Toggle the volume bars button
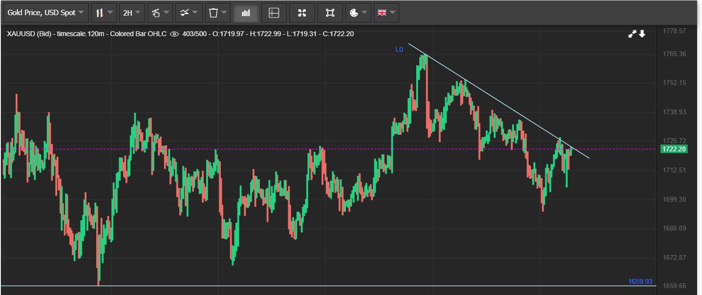The image size is (702, 295). click(246, 13)
